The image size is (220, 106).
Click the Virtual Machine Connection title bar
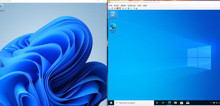coord(164,2)
